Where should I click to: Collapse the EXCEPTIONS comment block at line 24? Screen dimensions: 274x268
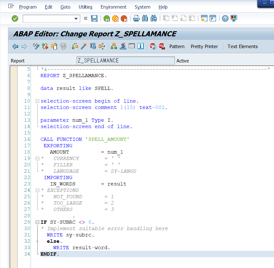(37, 191)
